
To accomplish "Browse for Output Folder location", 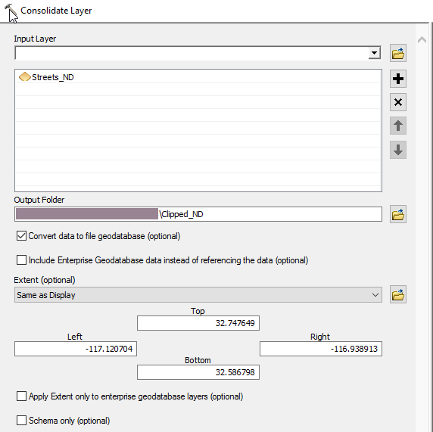I will (398, 214).
